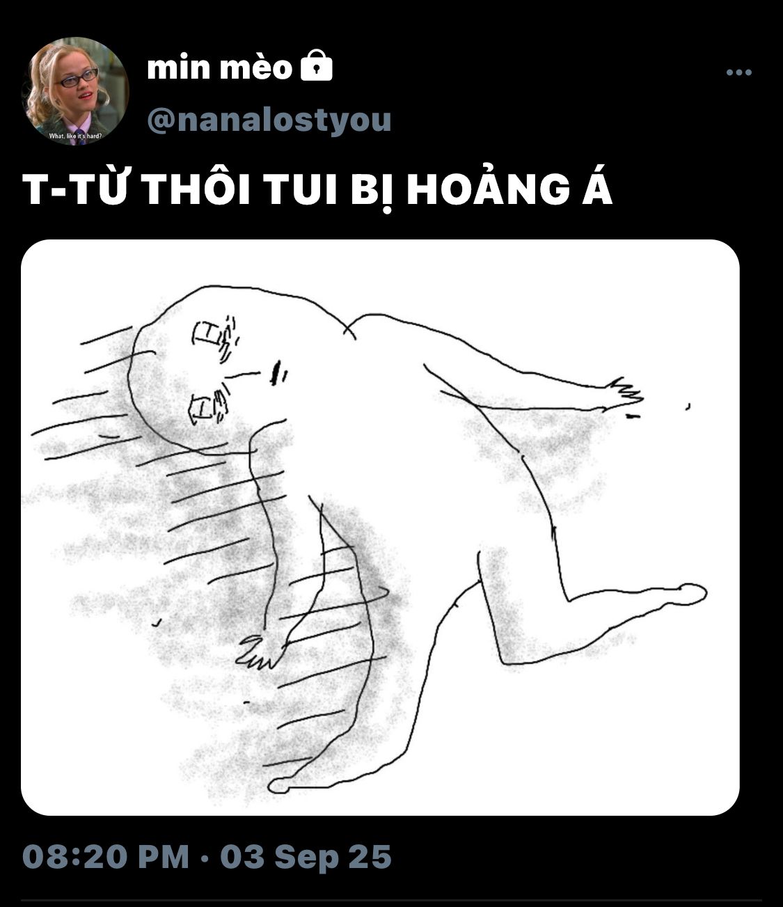Screen dimensions: 783x907
Task: Select the tweet text T-TỪ THÔI TUI BỊ HOẢNG Á
Action: [x=317, y=189]
